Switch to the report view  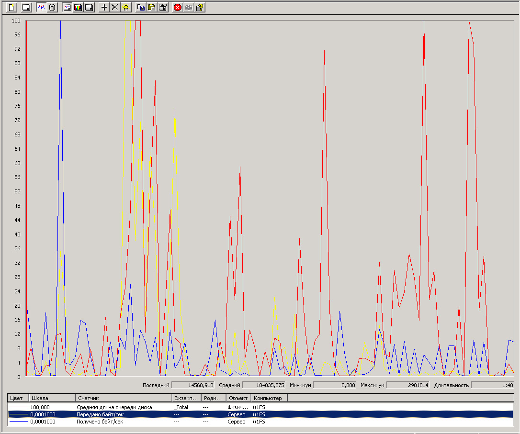tap(89, 7)
